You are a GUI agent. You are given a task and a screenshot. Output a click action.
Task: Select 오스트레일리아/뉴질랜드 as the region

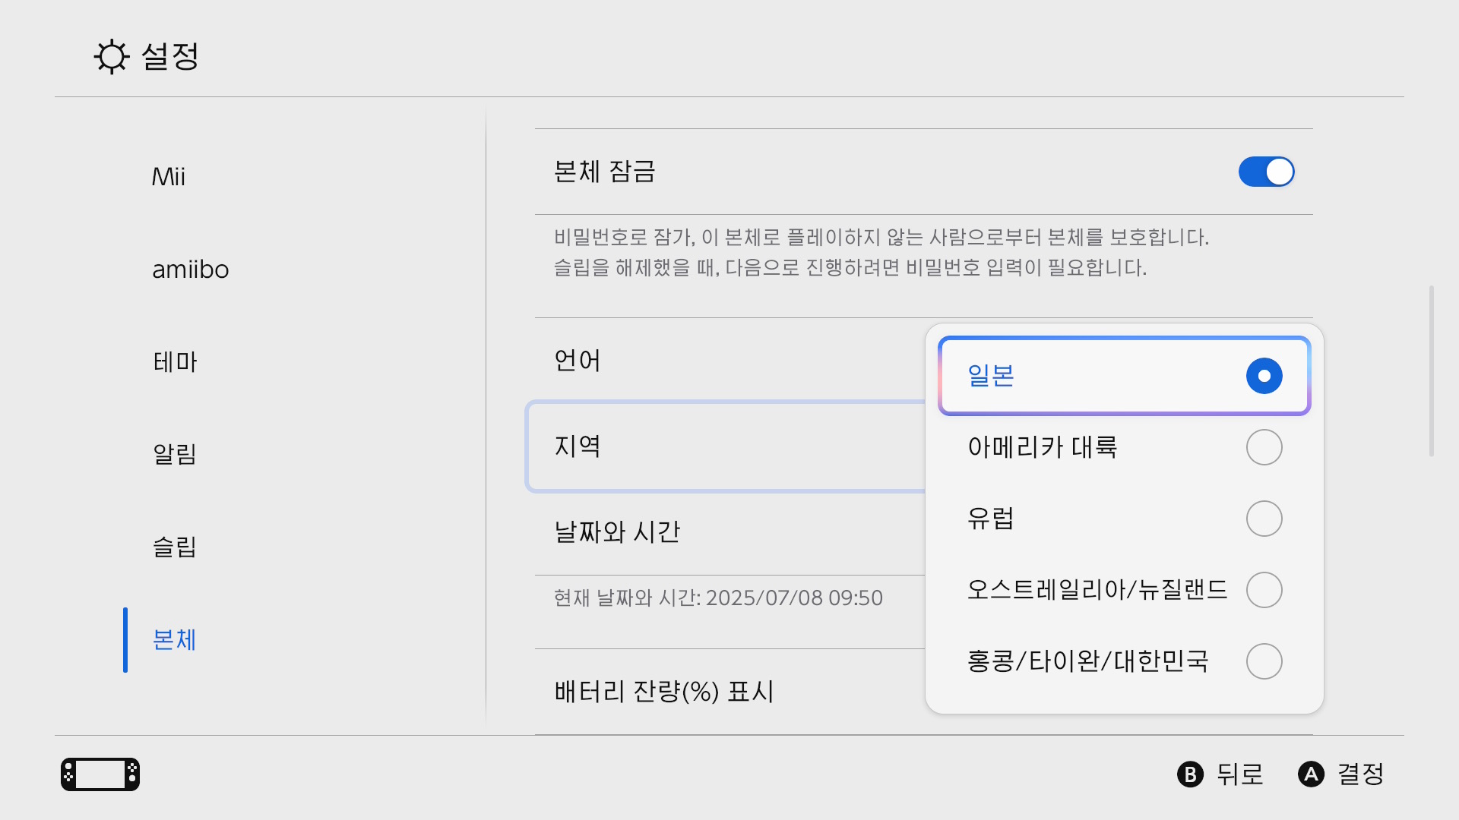click(x=1122, y=590)
